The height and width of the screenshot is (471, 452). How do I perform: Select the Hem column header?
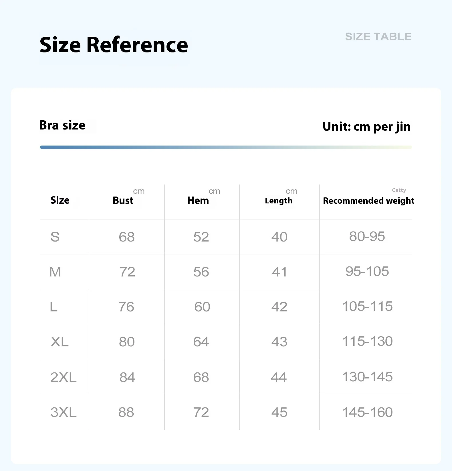click(198, 201)
